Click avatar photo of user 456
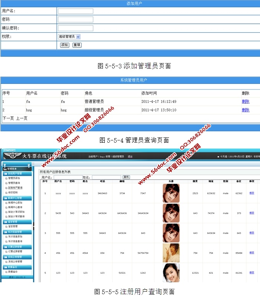Image resolution: width=260 pixels, height=296 pixels. click(x=171, y=253)
